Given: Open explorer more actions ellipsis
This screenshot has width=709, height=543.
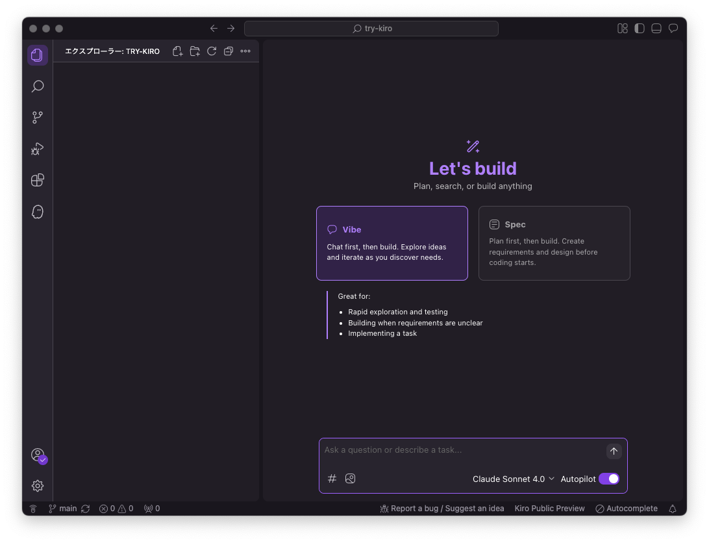Looking at the screenshot, I should (245, 51).
